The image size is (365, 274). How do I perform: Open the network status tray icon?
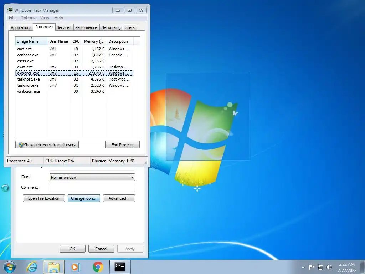click(320, 267)
